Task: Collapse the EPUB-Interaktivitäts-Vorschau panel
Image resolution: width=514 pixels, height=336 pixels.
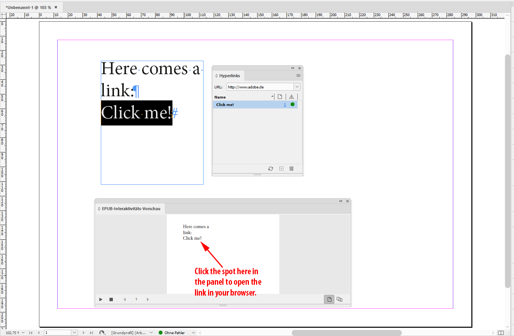Action: tap(340, 201)
